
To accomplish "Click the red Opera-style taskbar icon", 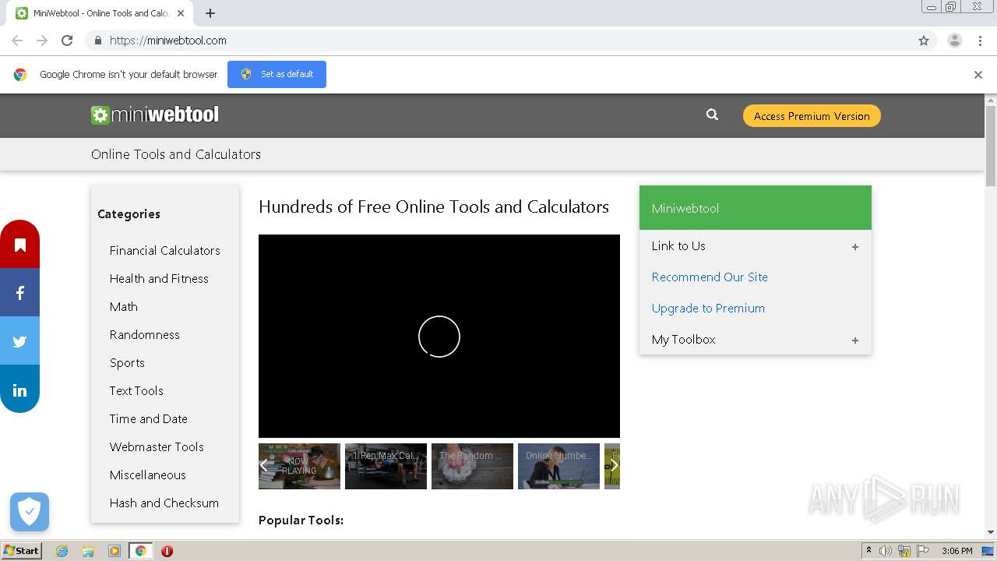I will (167, 551).
